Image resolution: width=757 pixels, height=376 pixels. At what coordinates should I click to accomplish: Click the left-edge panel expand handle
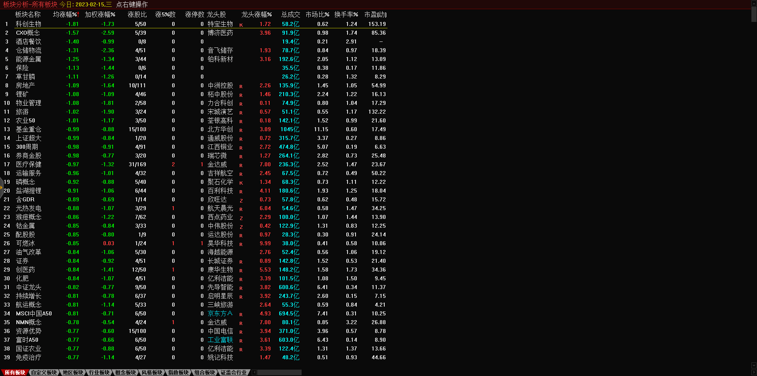click(x=2, y=187)
